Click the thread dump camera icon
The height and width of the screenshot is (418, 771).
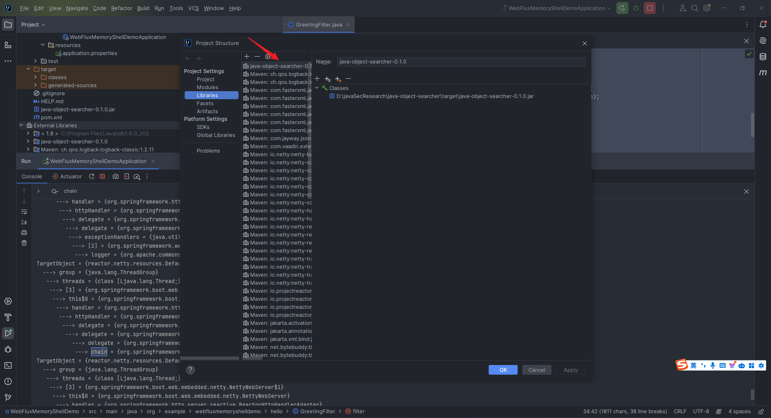pos(116,176)
